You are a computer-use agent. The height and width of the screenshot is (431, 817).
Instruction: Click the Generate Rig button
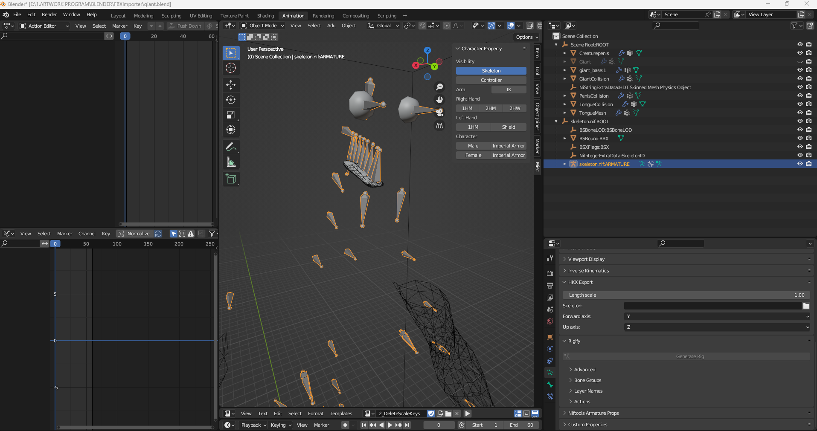point(686,356)
